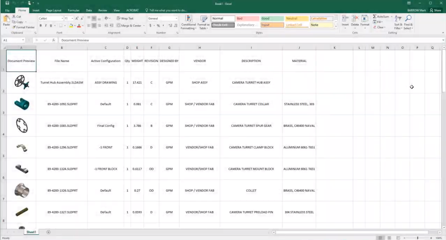The width and height of the screenshot is (446, 240).
Task: Switch to the Insert ribbon tab
Action: coord(36,10)
